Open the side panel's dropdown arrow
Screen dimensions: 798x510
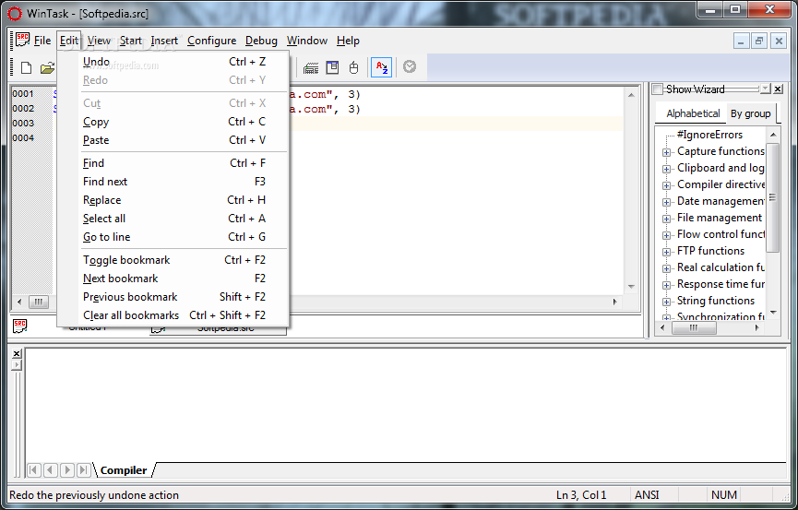coord(765,89)
